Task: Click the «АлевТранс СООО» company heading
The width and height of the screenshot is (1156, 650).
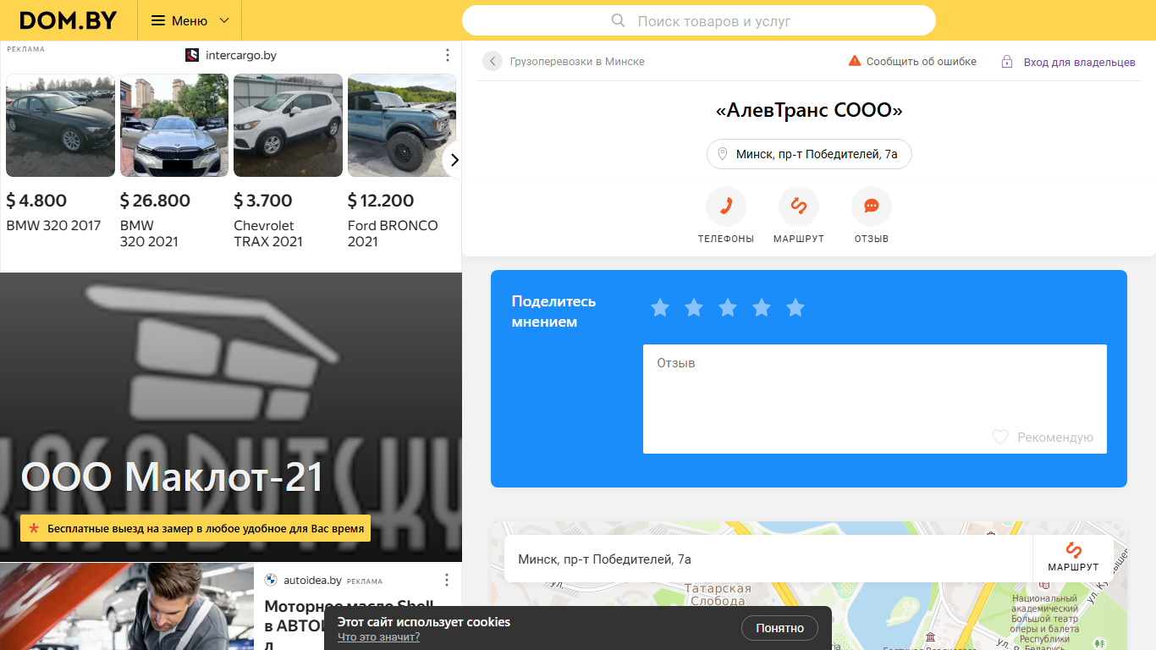Action: (x=809, y=110)
